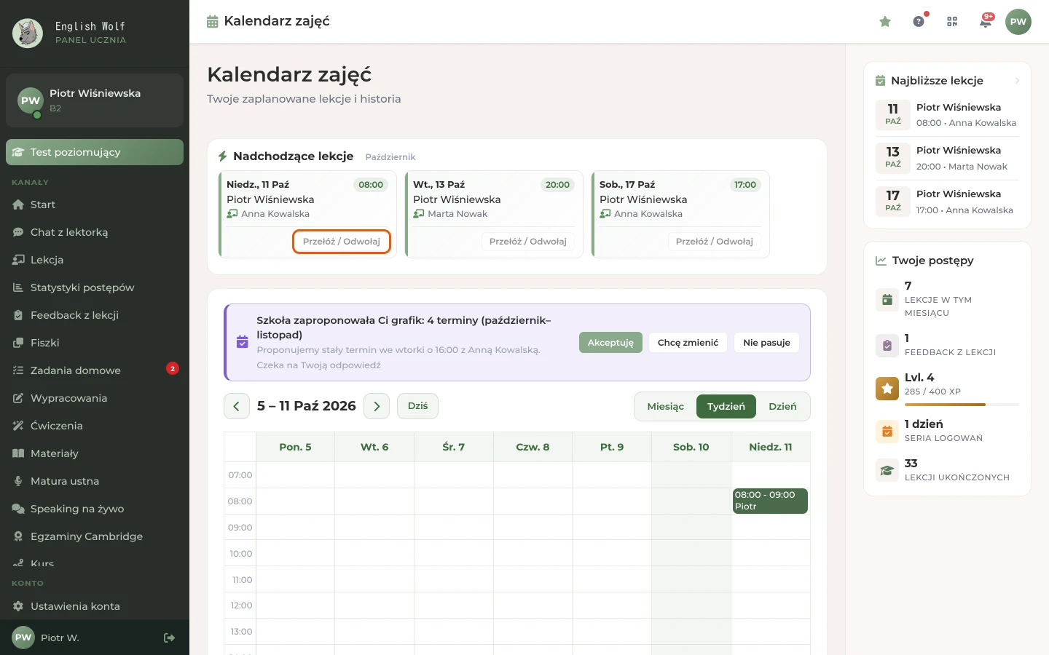Image resolution: width=1049 pixels, height=655 pixels.
Task: Open the 13 PAŹ lesson with Marta Nowak
Action: [947, 158]
